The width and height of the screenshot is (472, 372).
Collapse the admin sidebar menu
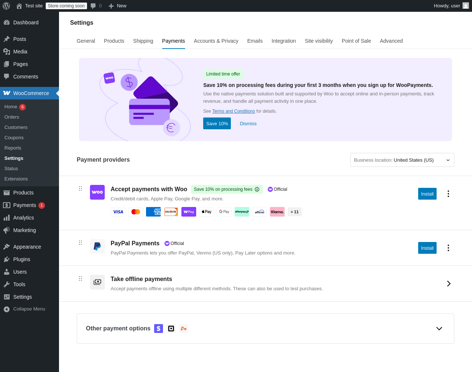pos(29,309)
